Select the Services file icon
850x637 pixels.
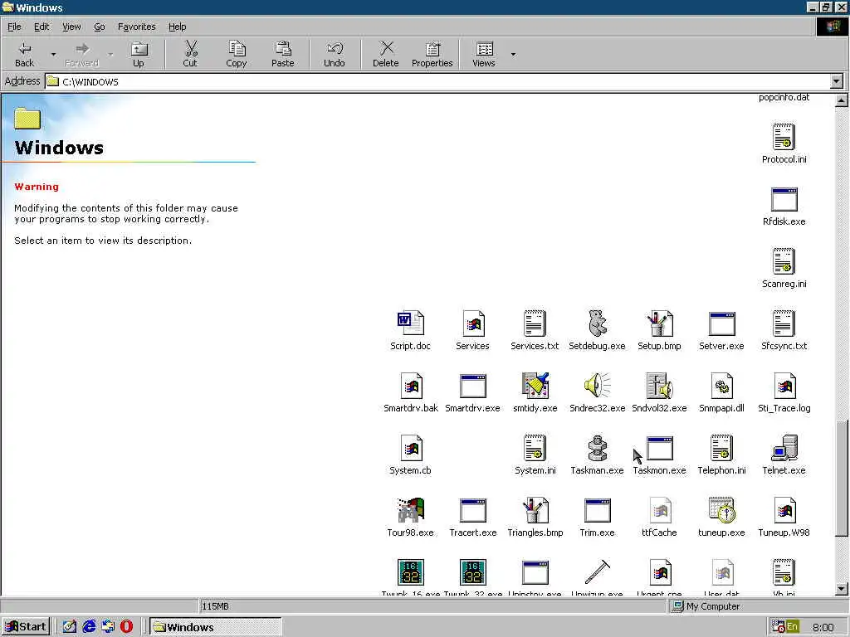tap(472, 323)
